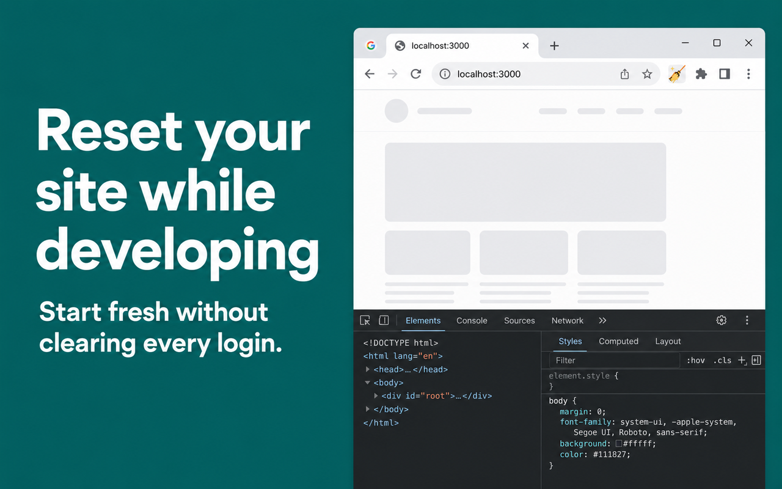Close the localhost:3000 tab
The image size is (782, 489).
click(526, 46)
